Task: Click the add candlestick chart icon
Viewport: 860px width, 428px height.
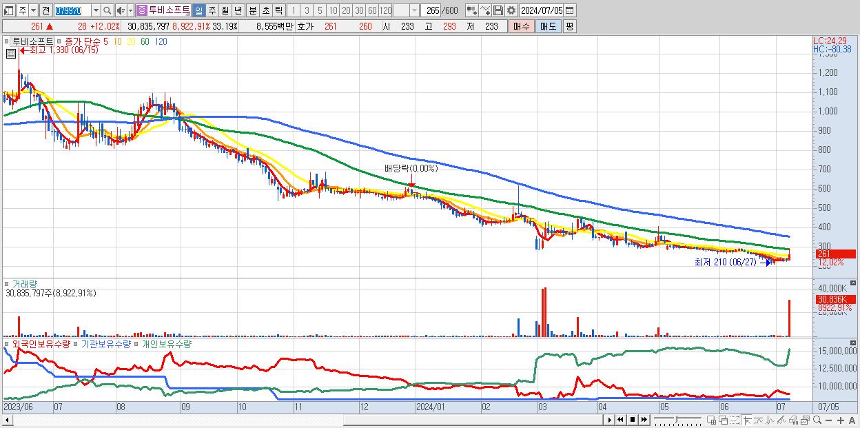Action: (471, 10)
